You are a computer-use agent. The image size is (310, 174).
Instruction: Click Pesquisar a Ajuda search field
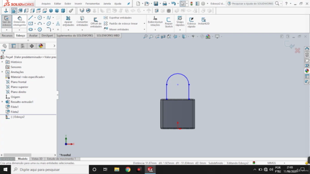pyautogui.click(x=253, y=3)
